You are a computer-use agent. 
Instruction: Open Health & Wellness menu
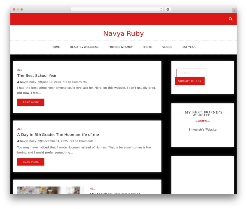(84, 47)
